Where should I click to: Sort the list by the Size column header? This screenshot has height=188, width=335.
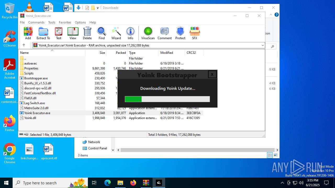pos(96,52)
